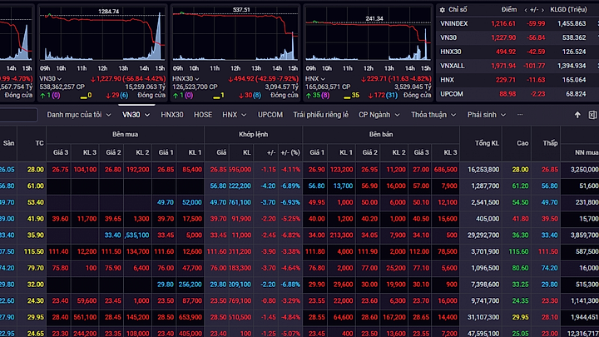This screenshot has width=599, height=337.
Task: Select HNX row in index list
Action: 517,80
